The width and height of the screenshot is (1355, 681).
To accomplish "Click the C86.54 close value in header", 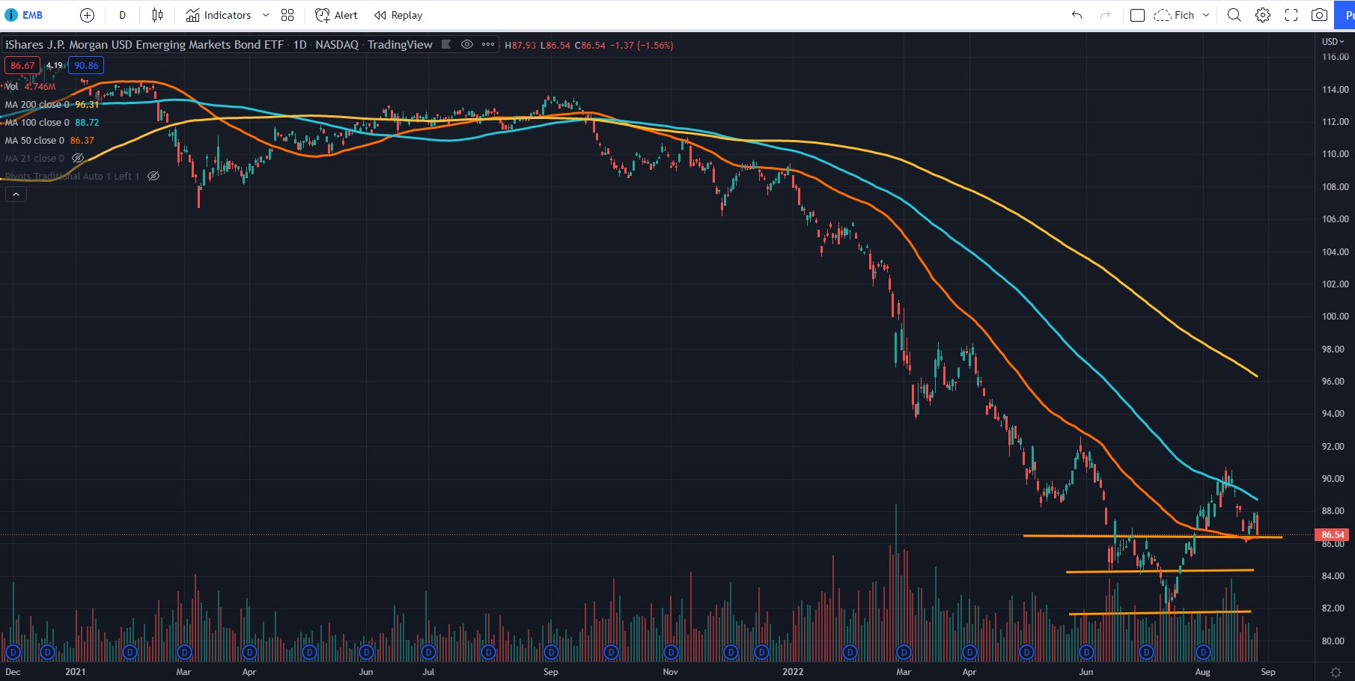I will coord(590,46).
